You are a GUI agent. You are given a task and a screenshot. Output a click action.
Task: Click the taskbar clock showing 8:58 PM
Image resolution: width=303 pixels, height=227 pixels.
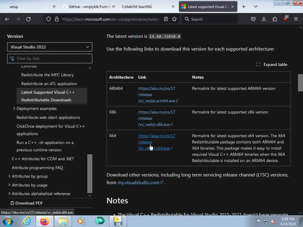[288, 221]
